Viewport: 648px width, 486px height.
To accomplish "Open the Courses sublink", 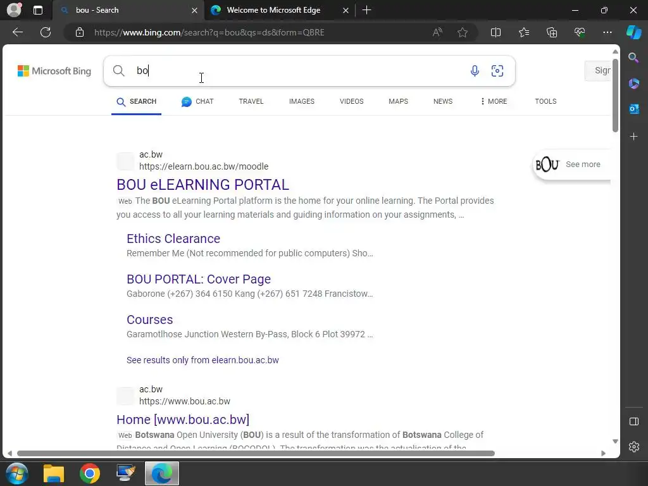I will (x=149, y=320).
